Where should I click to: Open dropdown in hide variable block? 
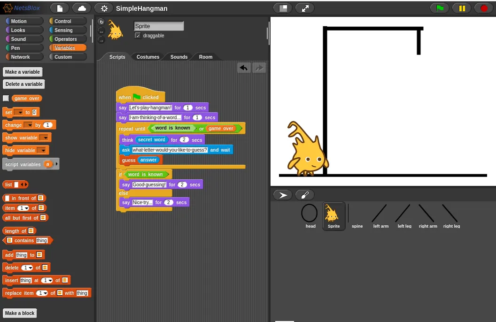coord(41,150)
